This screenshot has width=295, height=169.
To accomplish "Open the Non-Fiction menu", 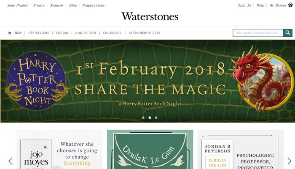I will click(86, 33).
